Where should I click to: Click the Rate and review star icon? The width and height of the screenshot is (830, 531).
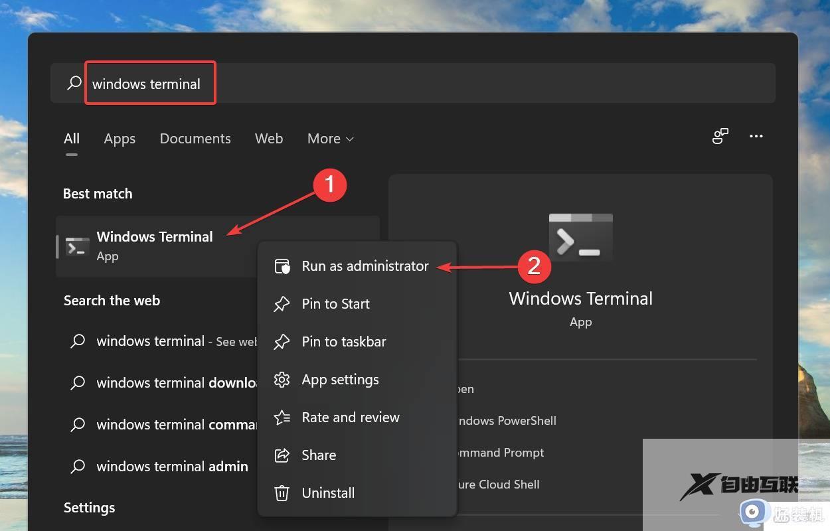(x=282, y=417)
